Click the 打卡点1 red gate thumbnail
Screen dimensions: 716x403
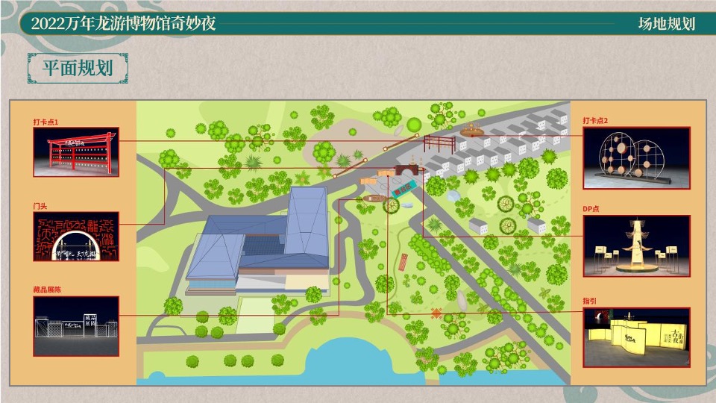(76, 152)
